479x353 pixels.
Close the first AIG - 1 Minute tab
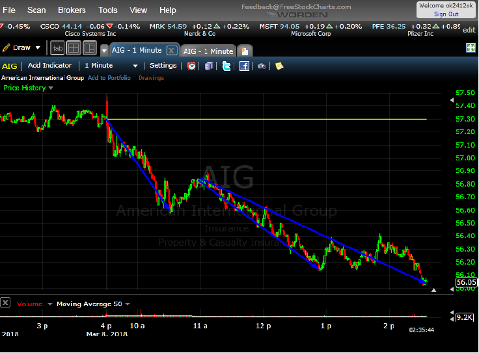click(x=171, y=50)
